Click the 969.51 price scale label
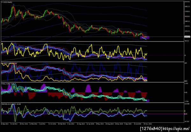This screenshot has width=191, height=132. (x=187, y=41)
